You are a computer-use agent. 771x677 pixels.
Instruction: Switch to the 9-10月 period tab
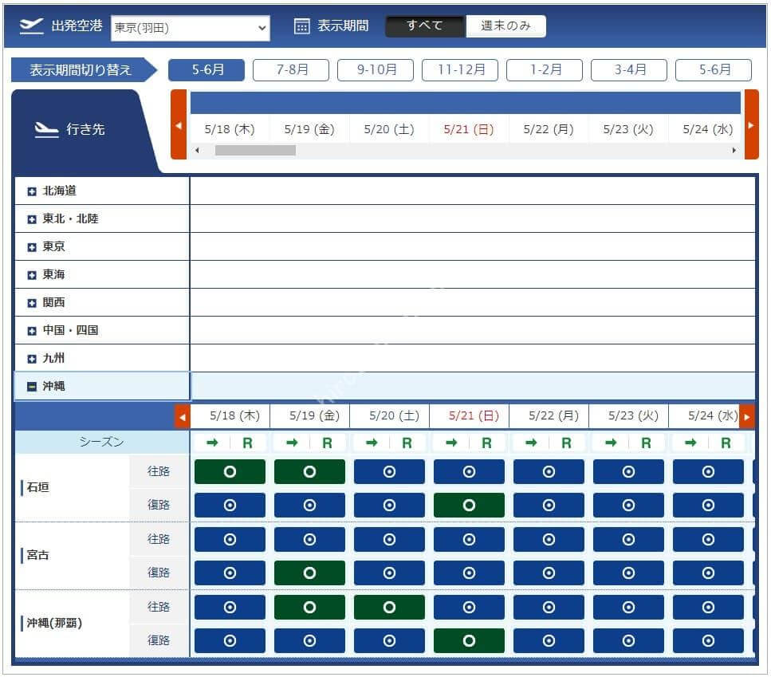[x=376, y=70]
